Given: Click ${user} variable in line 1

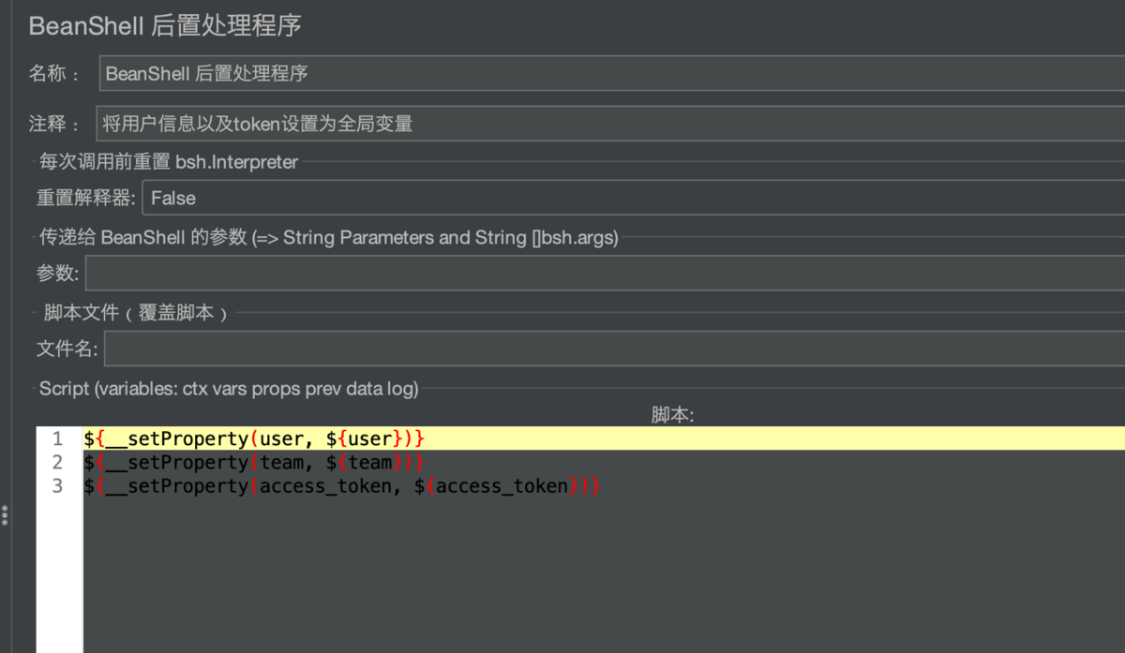Looking at the screenshot, I should click(x=366, y=438).
